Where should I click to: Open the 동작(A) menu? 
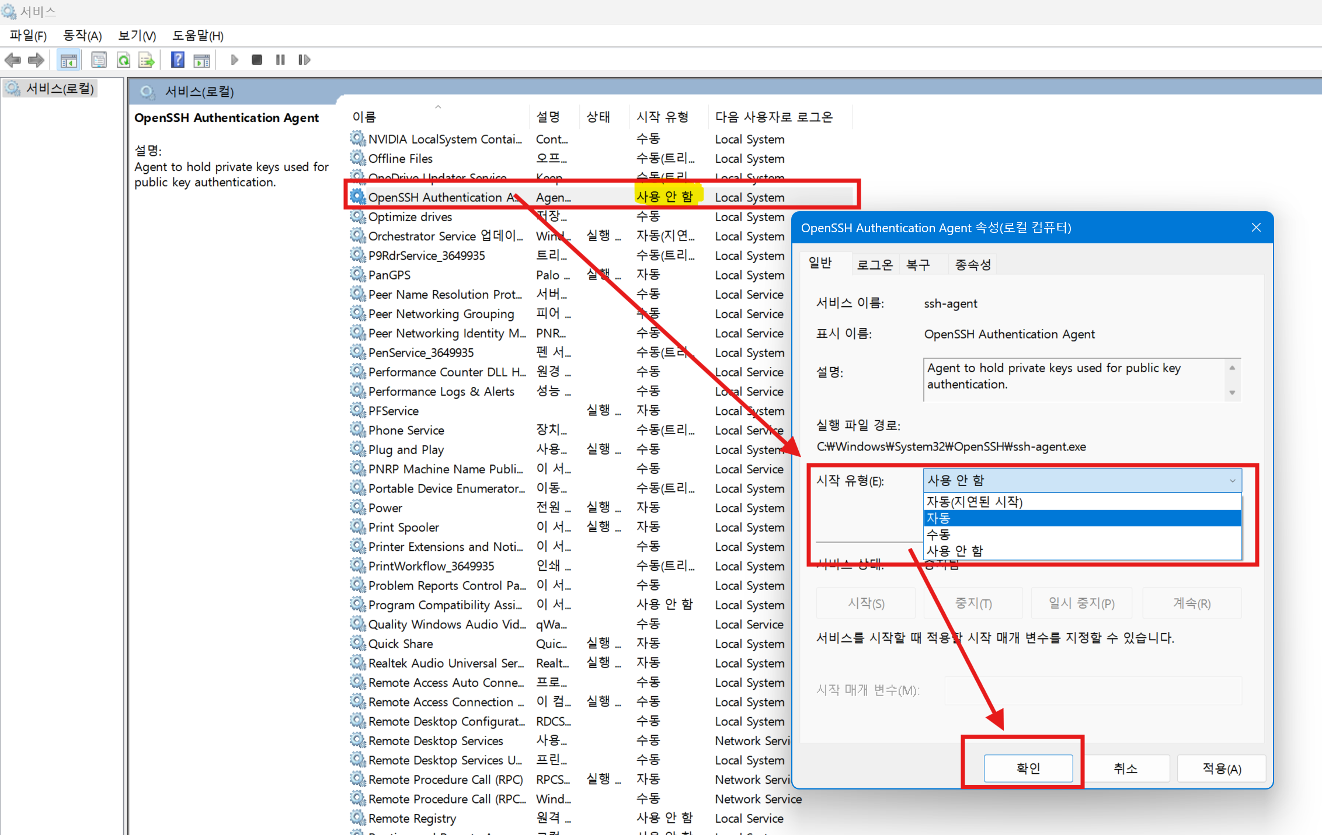pyautogui.click(x=82, y=36)
